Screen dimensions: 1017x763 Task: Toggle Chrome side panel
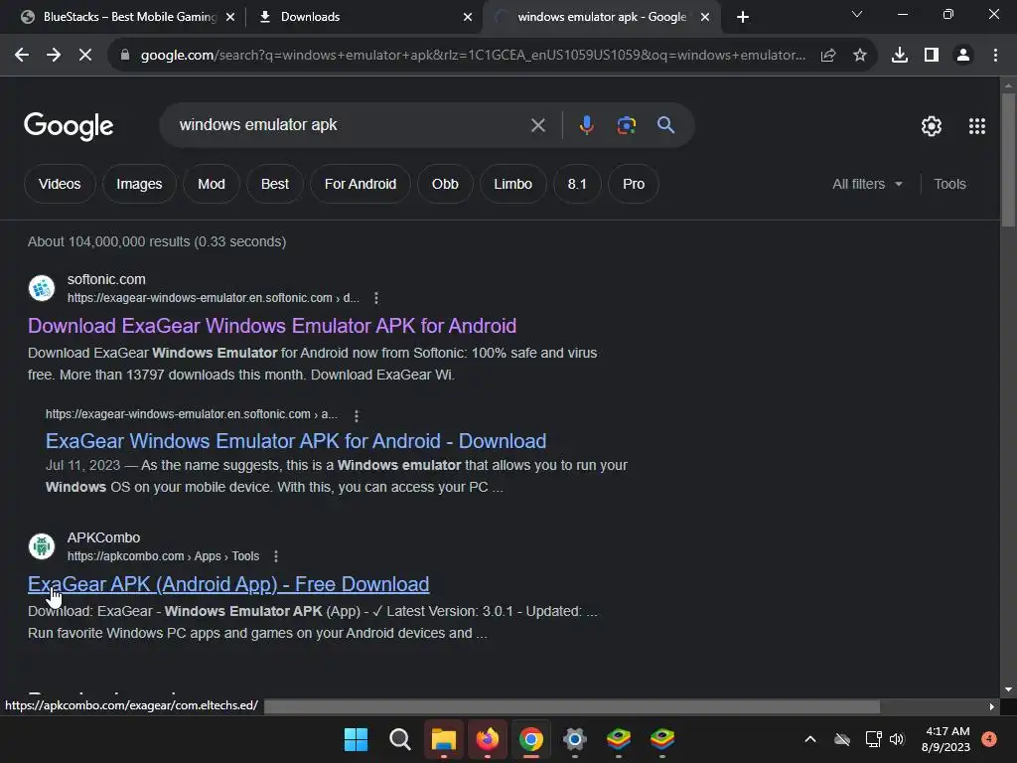(932, 56)
